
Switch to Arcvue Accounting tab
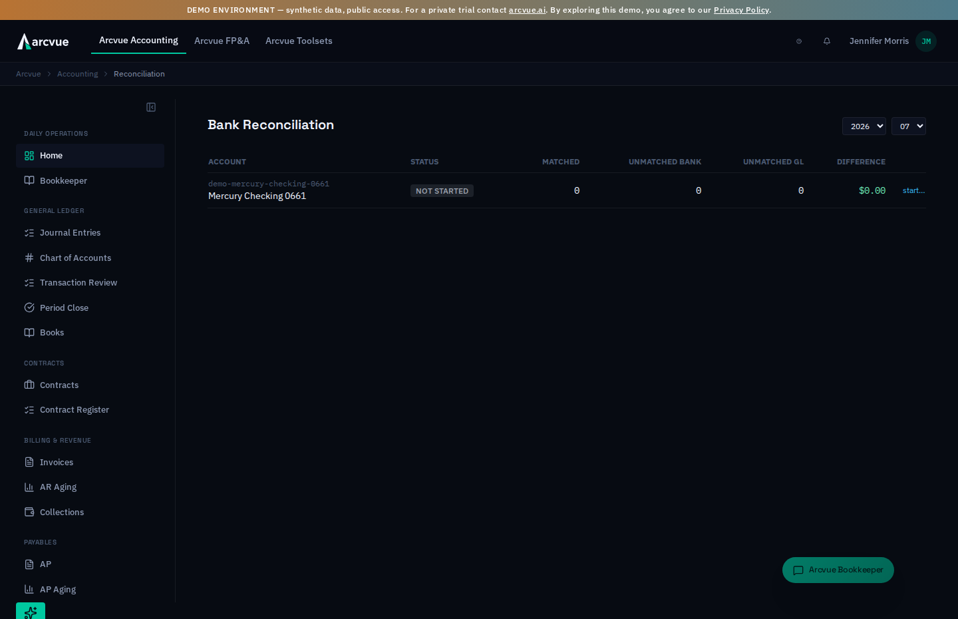pos(138,41)
